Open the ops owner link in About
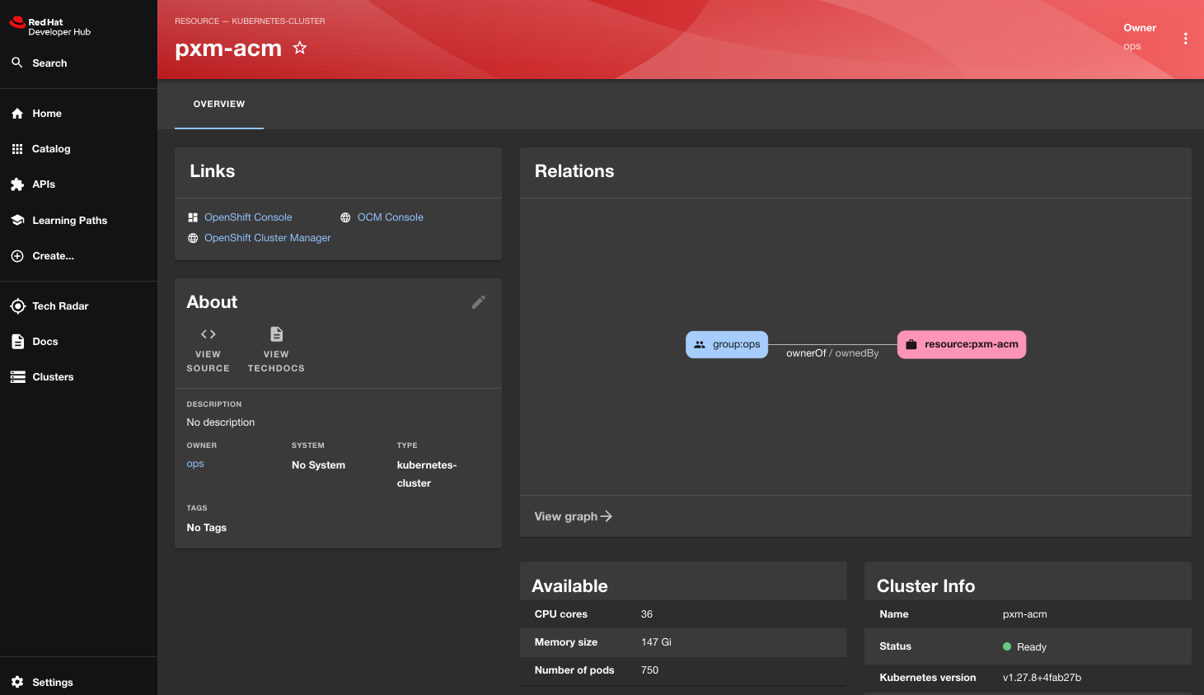 (195, 464)
